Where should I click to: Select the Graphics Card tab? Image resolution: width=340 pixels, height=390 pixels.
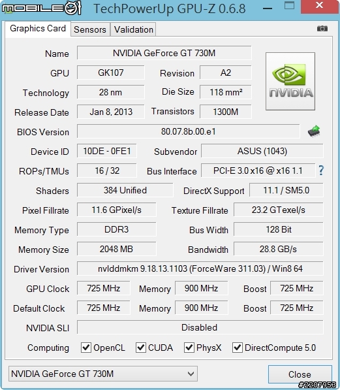point(38,29)
